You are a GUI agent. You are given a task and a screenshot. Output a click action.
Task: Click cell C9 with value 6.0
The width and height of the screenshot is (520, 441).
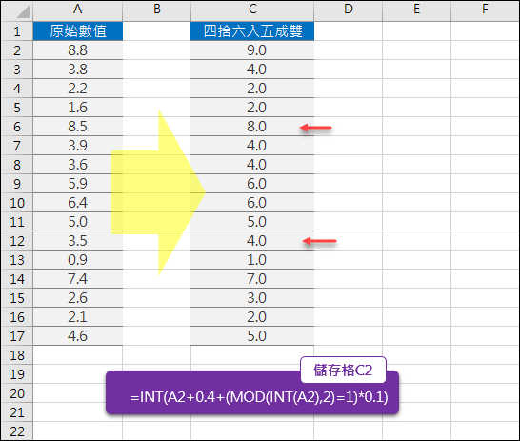pyautogui.click(x=252, y=184)
